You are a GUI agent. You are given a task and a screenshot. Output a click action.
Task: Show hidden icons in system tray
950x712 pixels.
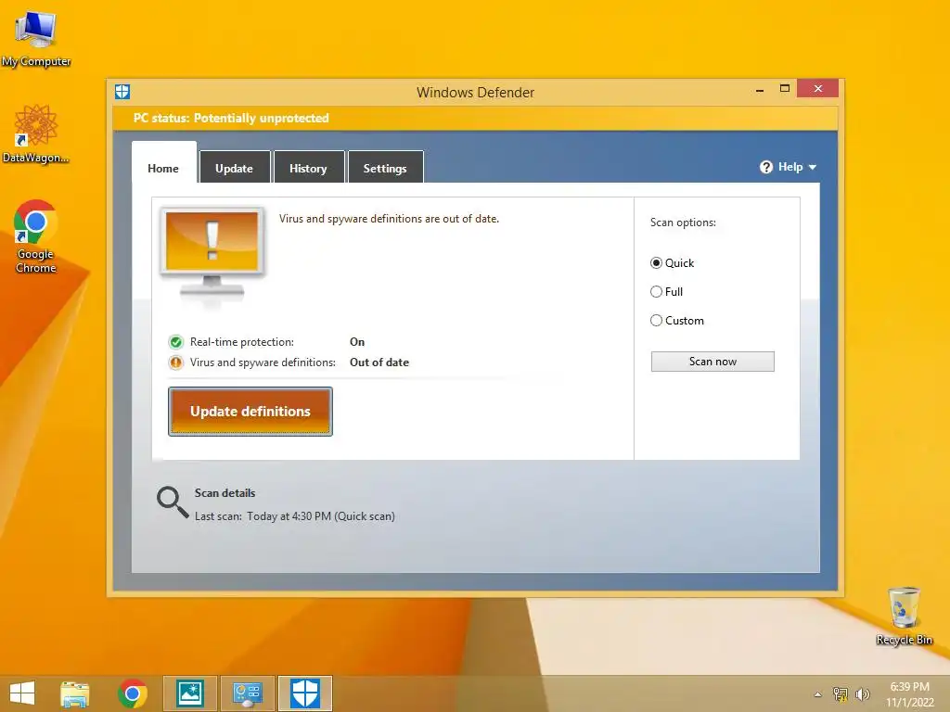coord(818,694)
